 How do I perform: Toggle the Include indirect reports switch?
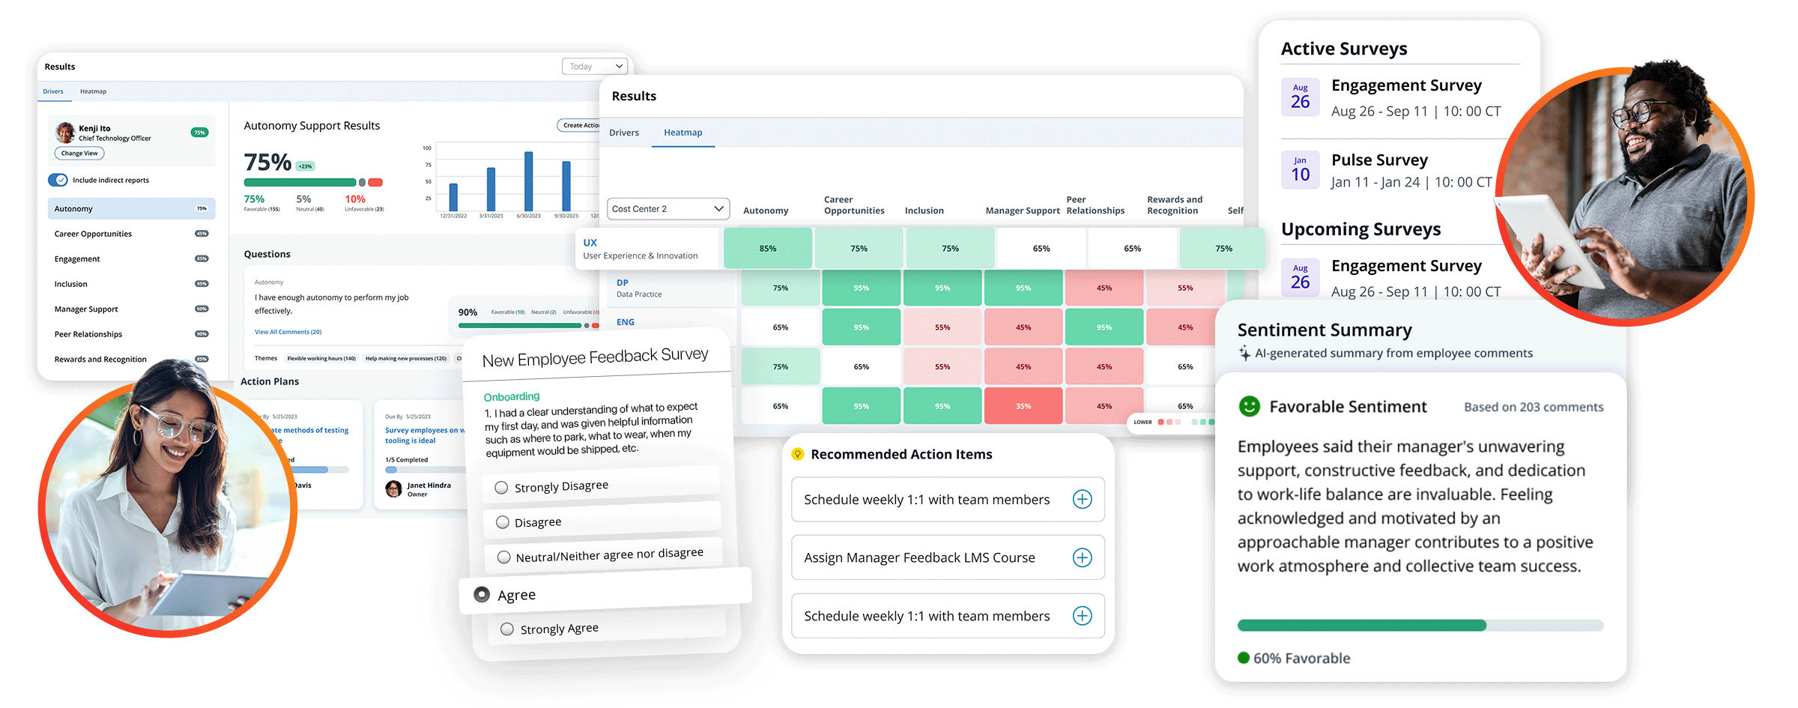(58, 180)
